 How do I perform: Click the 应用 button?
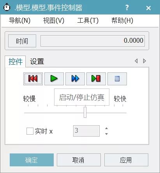(x=126, y=160)
